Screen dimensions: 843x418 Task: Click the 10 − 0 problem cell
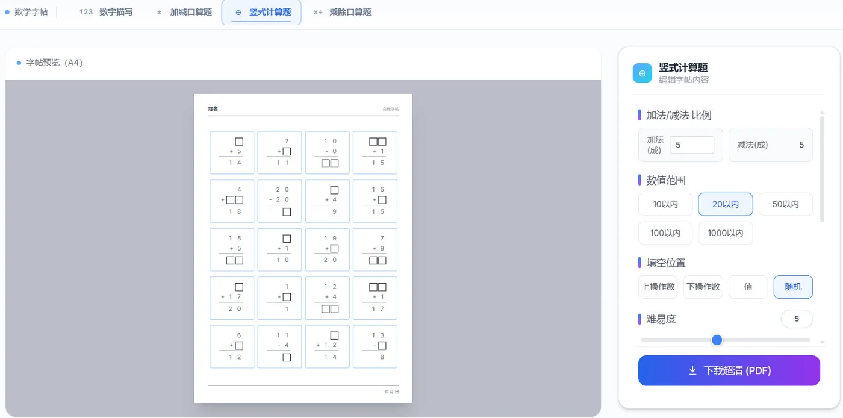(x=328, y=153)
